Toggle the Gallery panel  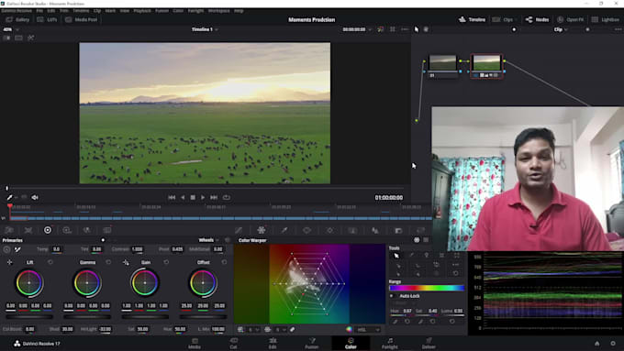[17, 19]
